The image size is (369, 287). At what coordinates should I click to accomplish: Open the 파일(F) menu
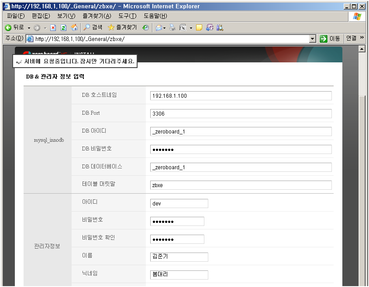point(16,16)
